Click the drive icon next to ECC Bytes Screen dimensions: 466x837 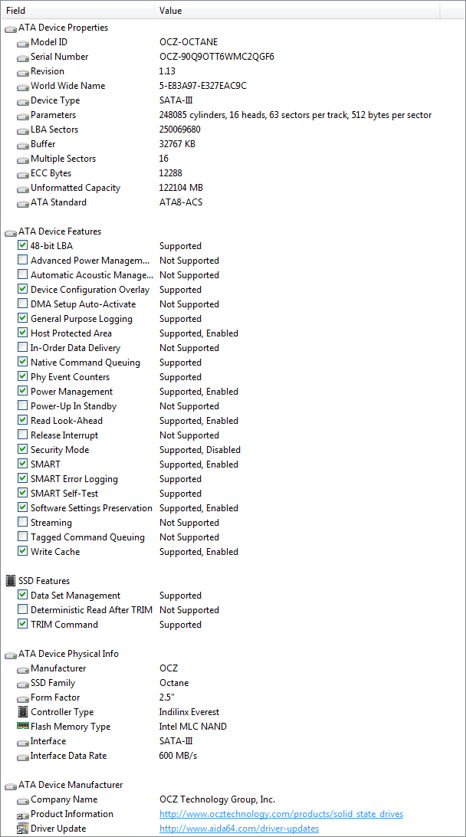[x=22, y=175]
